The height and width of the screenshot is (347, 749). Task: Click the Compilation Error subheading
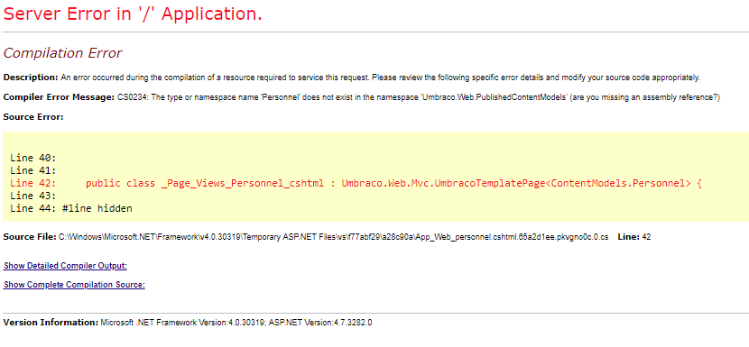[62, 53]
